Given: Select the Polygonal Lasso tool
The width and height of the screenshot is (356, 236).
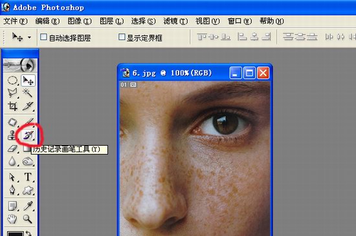Looking at the screenshot, I should click(12, 93).
